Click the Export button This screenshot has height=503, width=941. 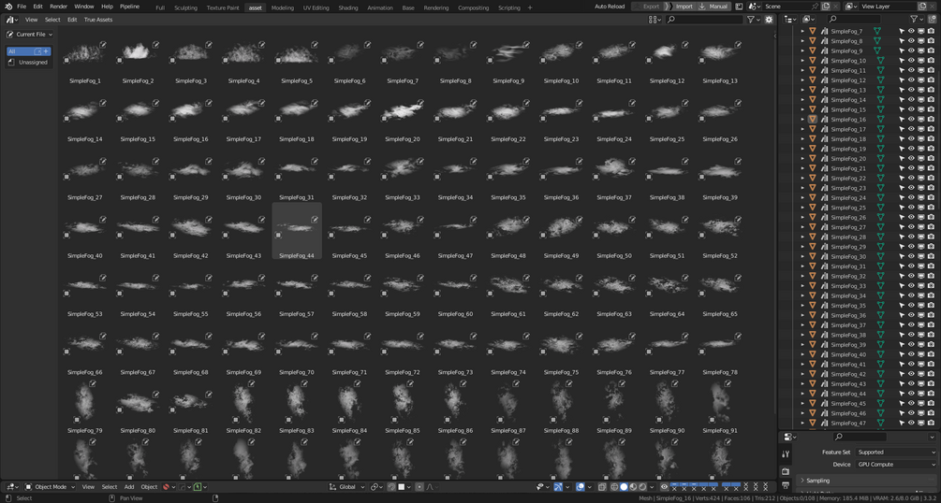(647, 7)
